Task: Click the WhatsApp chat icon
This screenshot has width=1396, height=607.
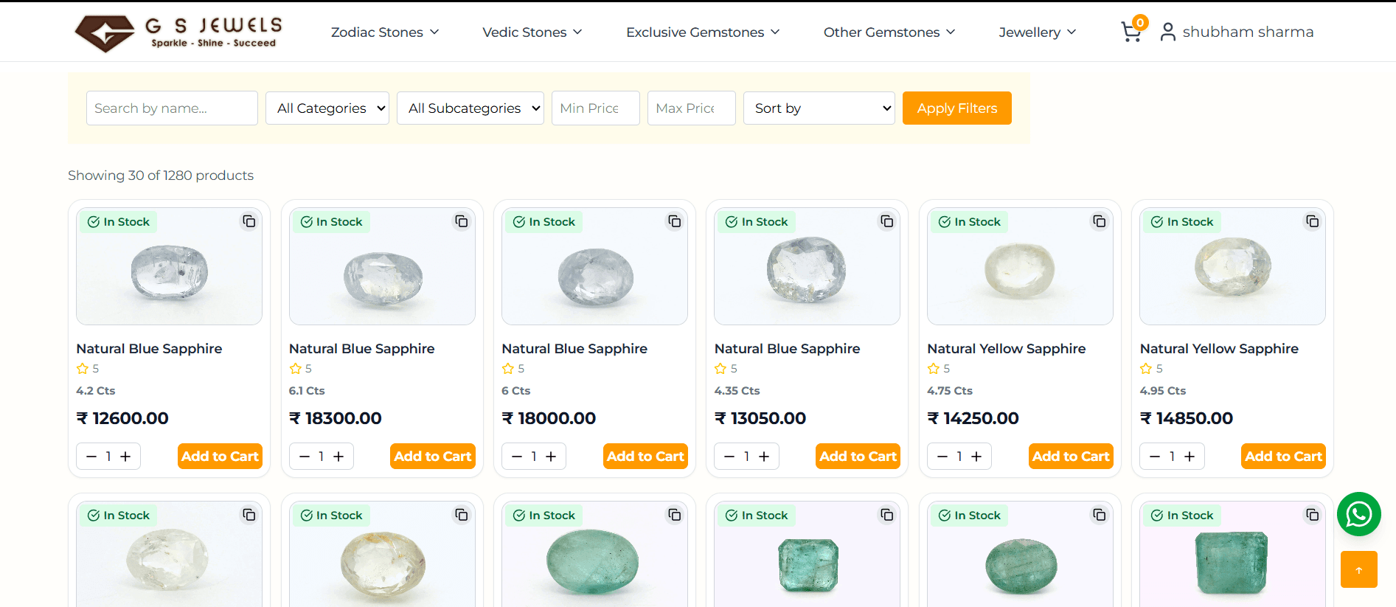Action: [x=1358, y=514]
